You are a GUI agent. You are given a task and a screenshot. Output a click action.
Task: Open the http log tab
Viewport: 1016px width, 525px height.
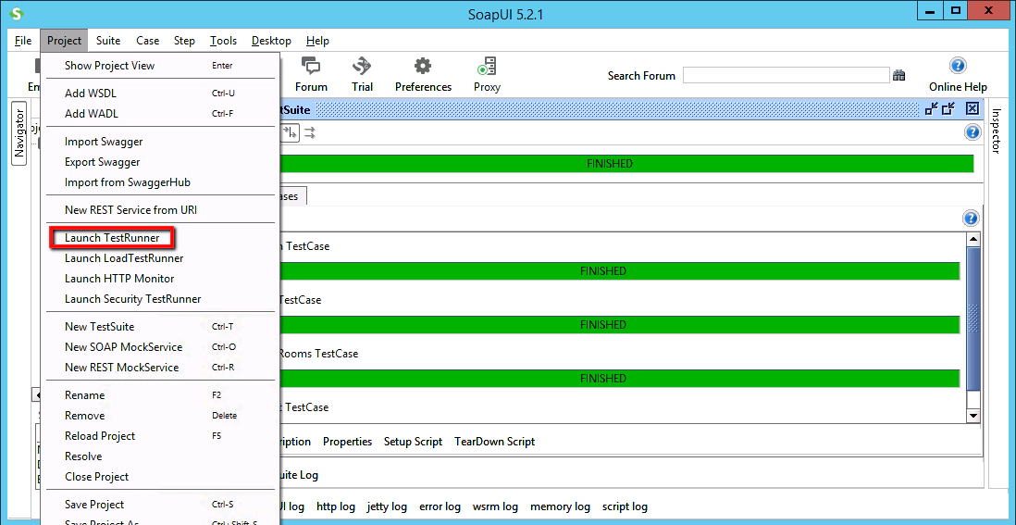(x=336, y=506)
